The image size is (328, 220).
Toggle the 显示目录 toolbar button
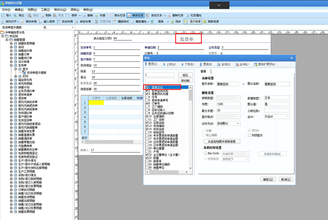pyautogui.click(x=193, y=21)
